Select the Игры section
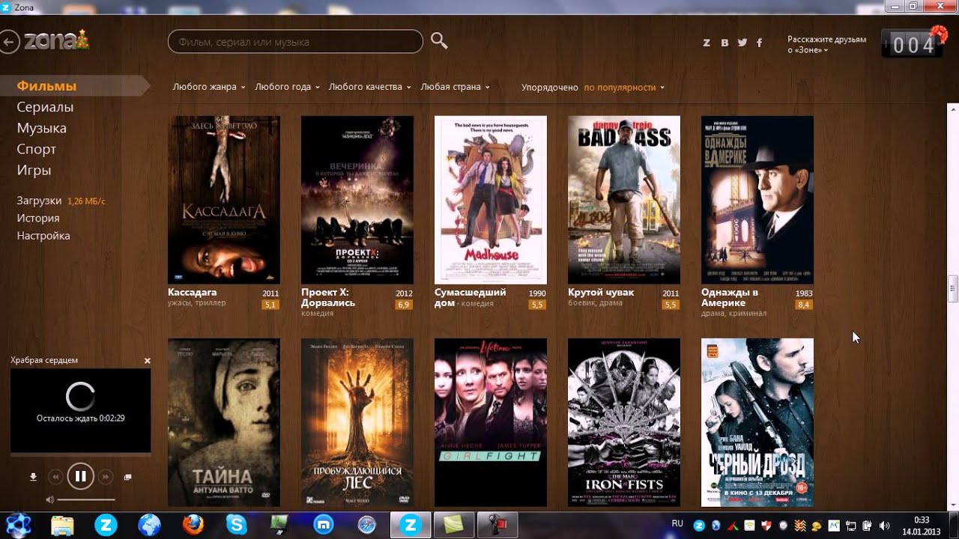Screen dimensions: 959x539 pos(34,170)
